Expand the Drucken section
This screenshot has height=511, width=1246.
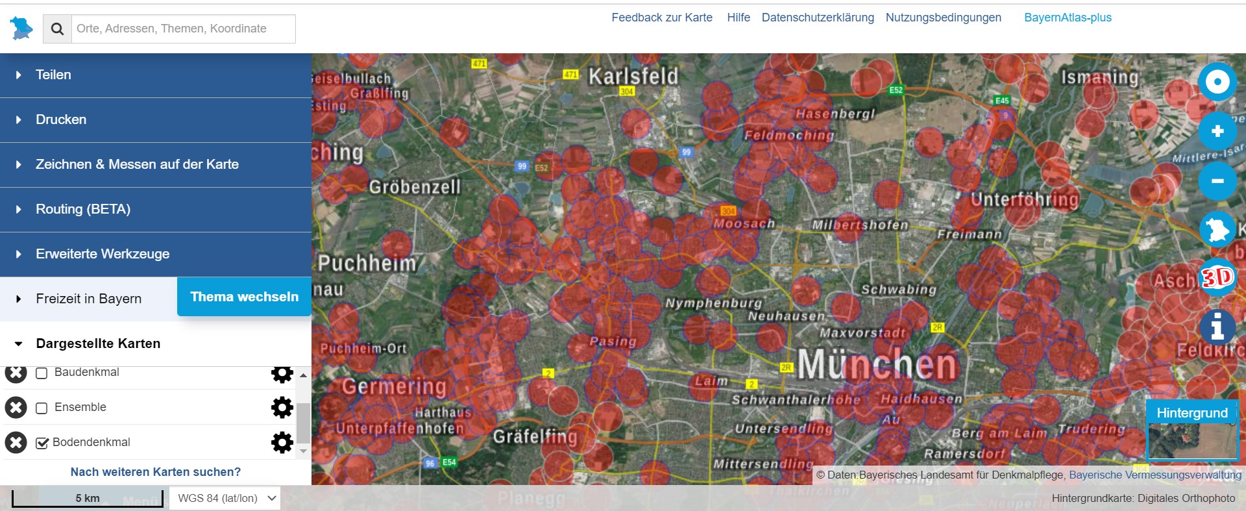click(156, 120)
